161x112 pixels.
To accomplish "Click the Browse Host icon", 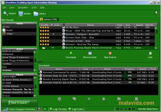I will tap(90, 53).
